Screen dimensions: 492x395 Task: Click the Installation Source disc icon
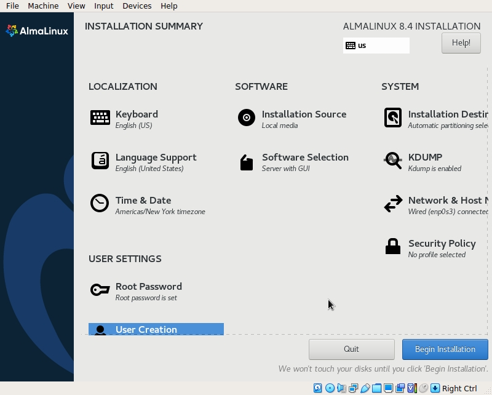(x=247, y=118)
